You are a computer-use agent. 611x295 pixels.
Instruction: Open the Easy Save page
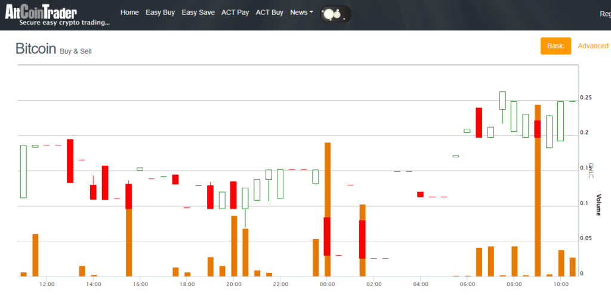198,13
